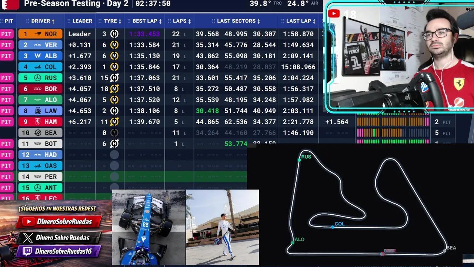Viewport: 474px width, 267px height.
Task: Open the X Dinero Sobre Ruedas banner
Action: point(59,238)
